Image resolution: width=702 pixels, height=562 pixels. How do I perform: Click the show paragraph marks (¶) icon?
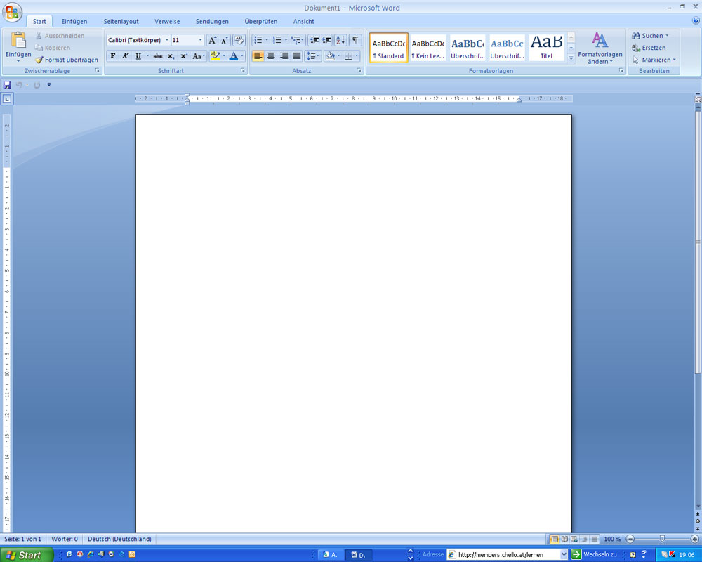click(x=355, y=40)
